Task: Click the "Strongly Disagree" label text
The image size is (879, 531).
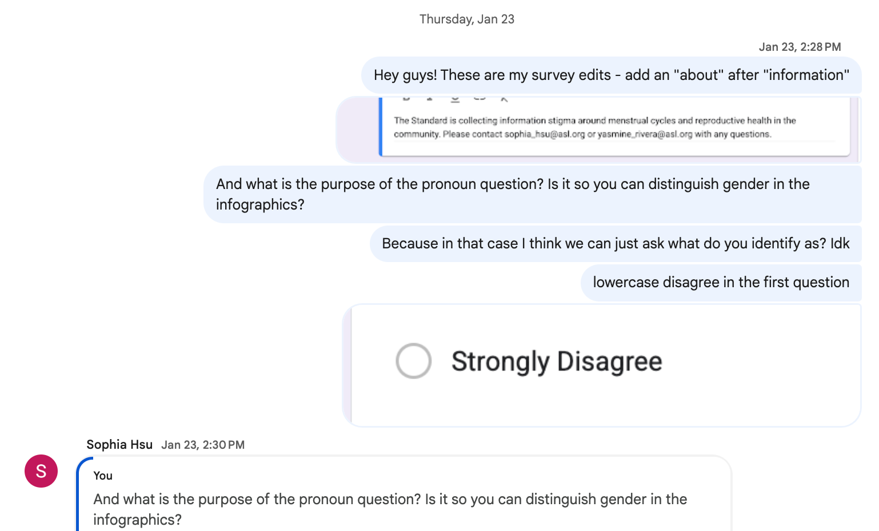Action: click(x=557, y=361)
